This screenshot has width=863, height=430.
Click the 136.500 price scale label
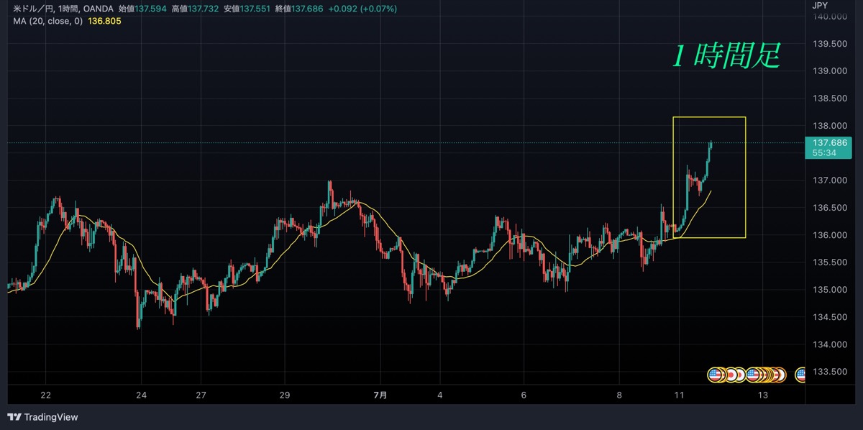(828, 208)
